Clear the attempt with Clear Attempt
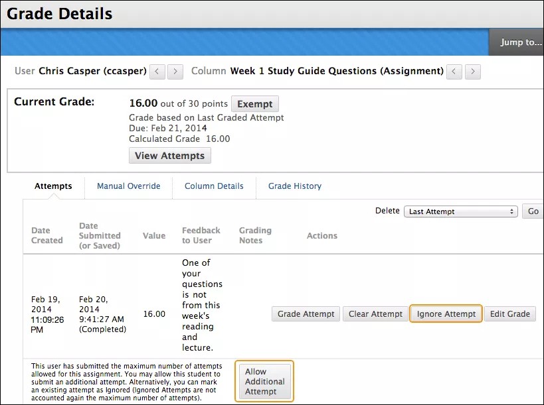Screen dimensions: 544x405 [375, 314]
